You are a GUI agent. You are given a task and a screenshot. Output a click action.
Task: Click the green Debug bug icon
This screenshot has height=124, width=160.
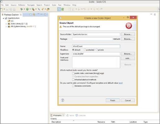pyautogui.click(x=21, y=9)
